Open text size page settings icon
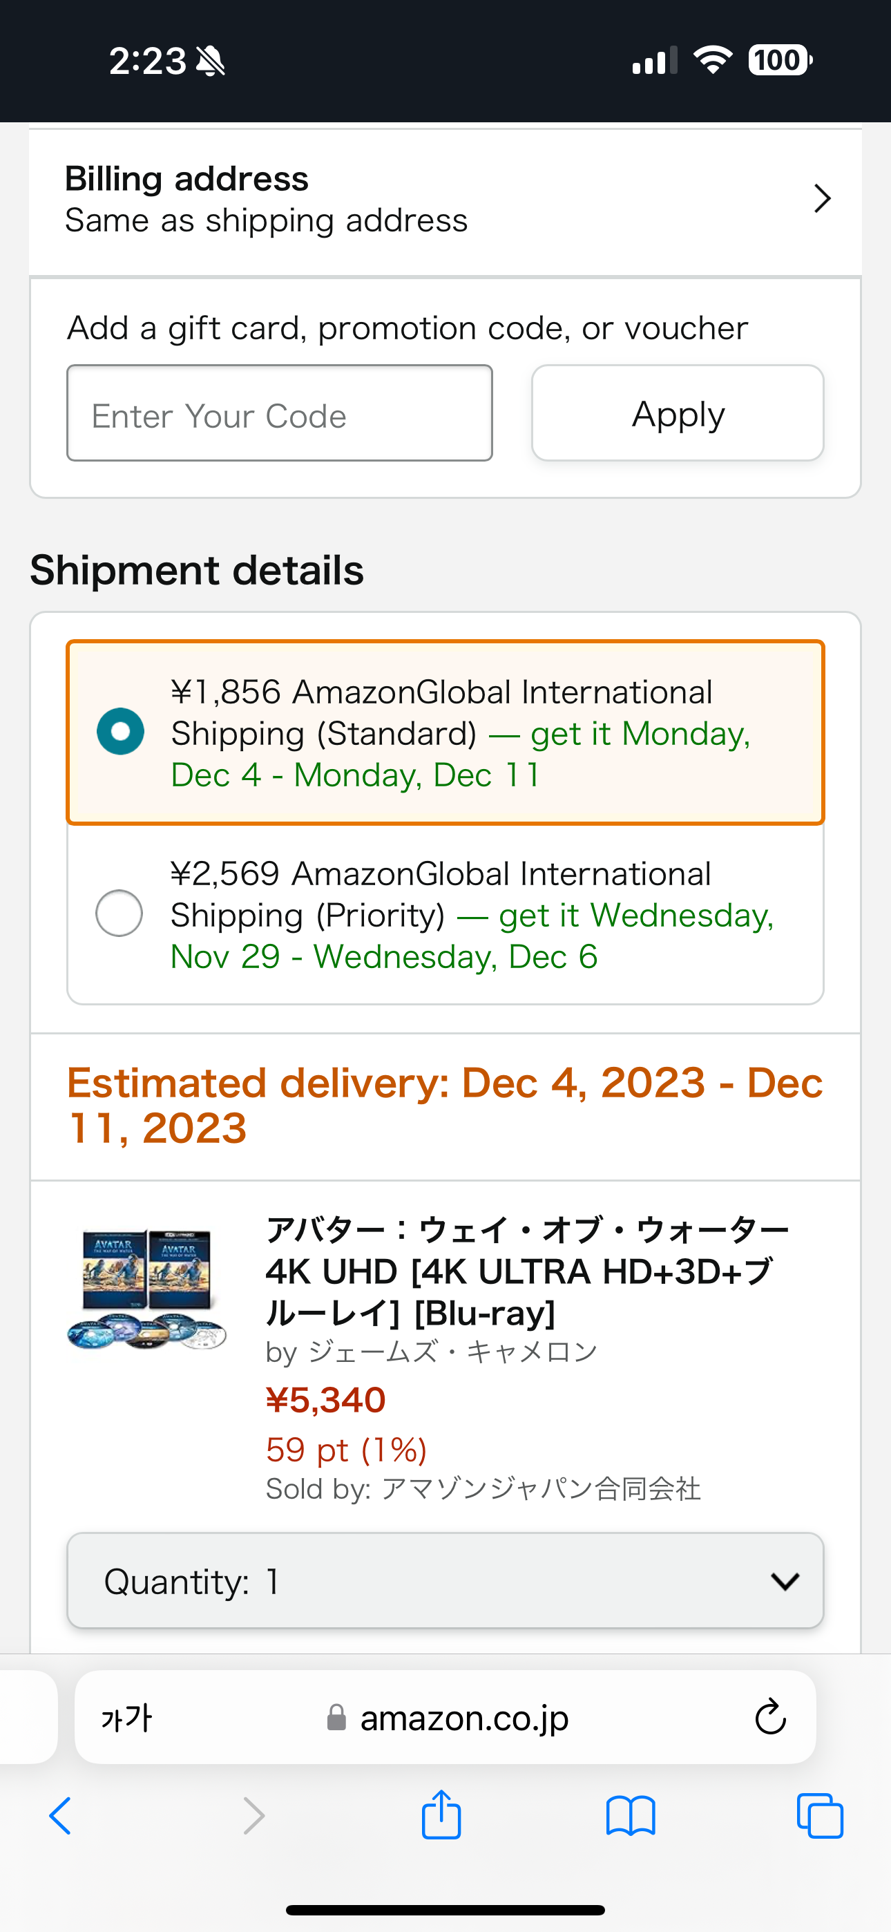This screenshot has width=891, height=1932. (x=127, y=1718)
